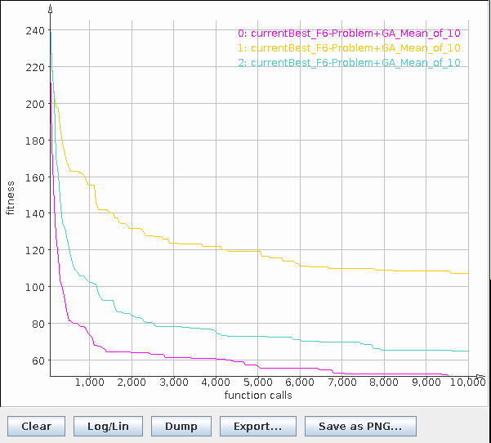Viewport: 491px width, 443px height.
Task: Click the 240 tick label on y-axis
Action: (x=34, y=31)
